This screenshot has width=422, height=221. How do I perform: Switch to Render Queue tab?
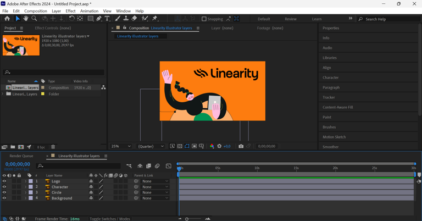pyautogui.click(x=21, y=156)
